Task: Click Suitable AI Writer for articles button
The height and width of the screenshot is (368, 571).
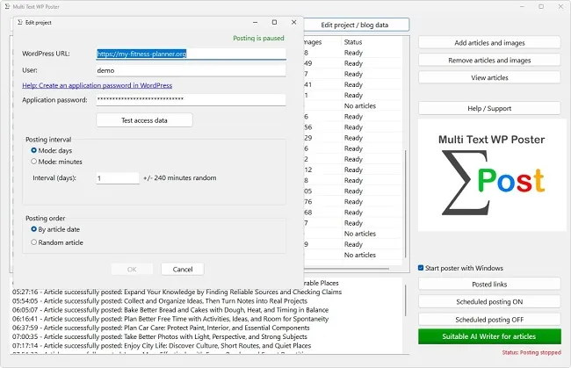Action: click(x=489, y=336)
